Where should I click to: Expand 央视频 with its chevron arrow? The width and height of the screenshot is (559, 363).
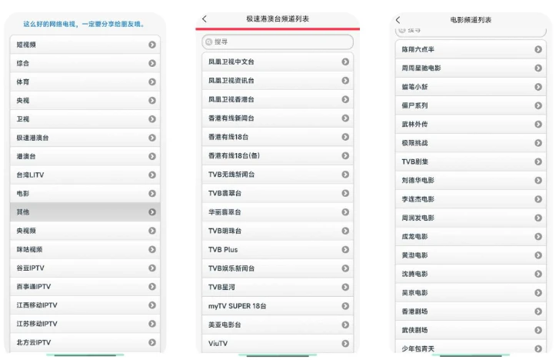152,231
